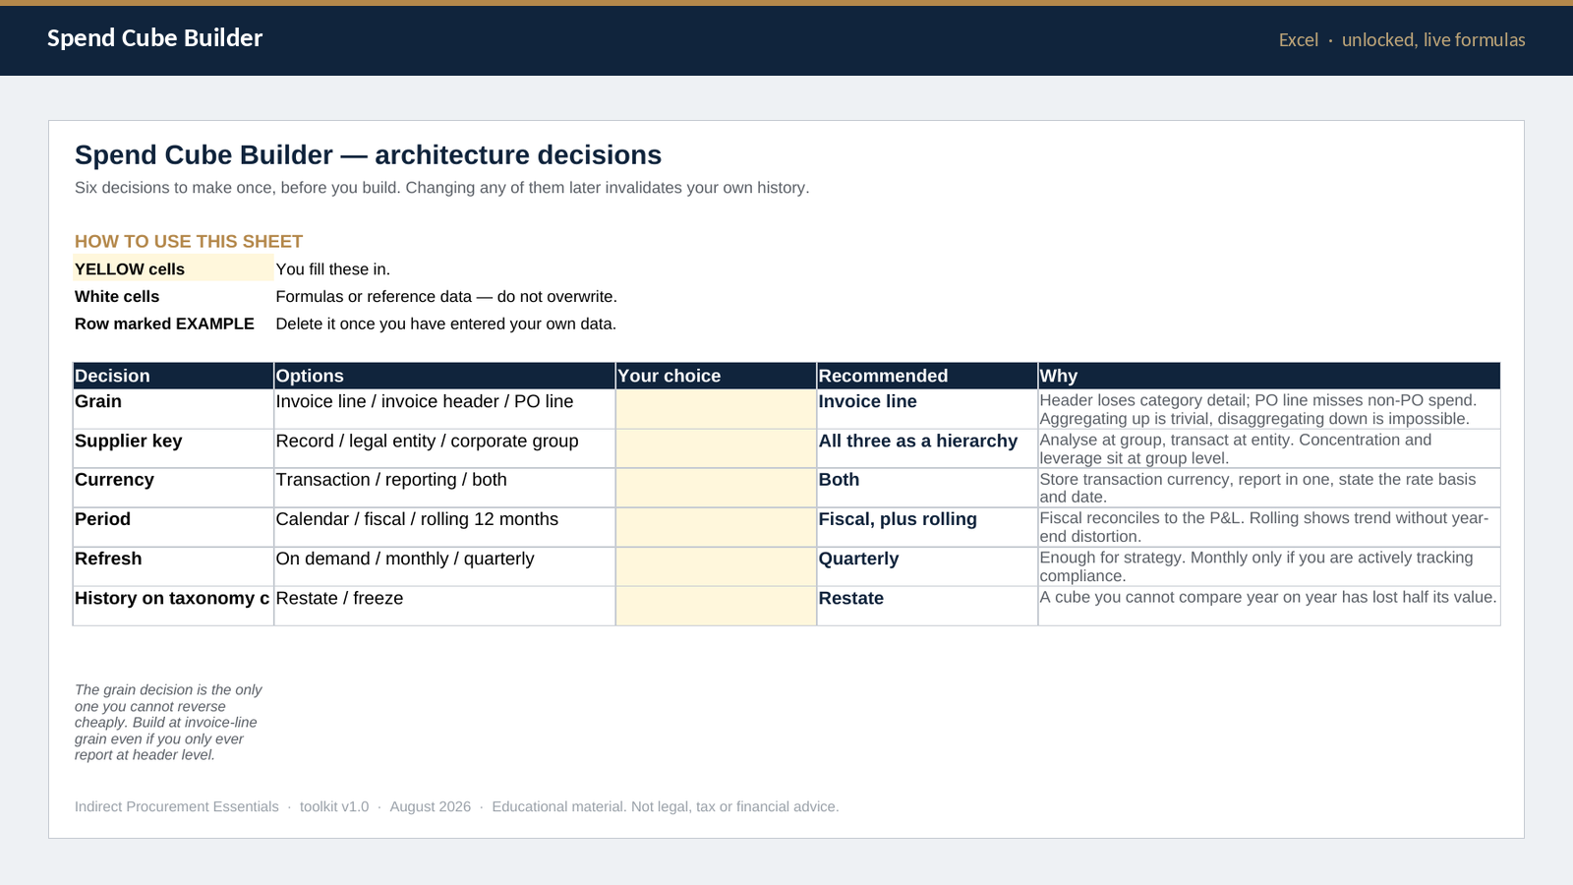Select the Grain 'Your choice' yellow cell
Image resolution: width=1573 pixels, height=885 pixels.
tap(716, 409)
